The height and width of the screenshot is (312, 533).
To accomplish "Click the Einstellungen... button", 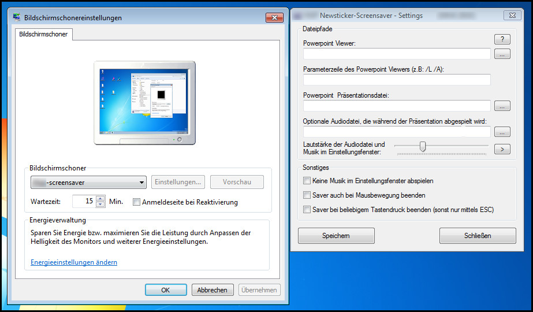I will click(x=178, y=182).
